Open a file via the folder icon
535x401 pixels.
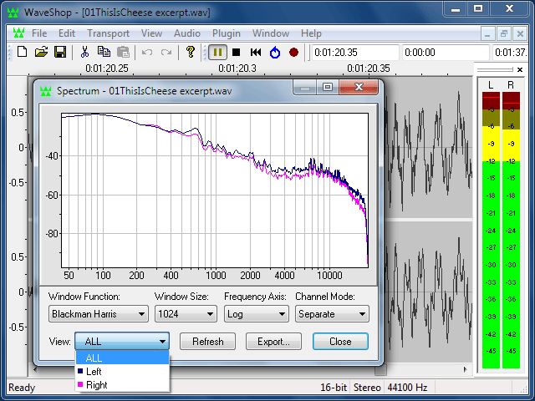[41, 52]
